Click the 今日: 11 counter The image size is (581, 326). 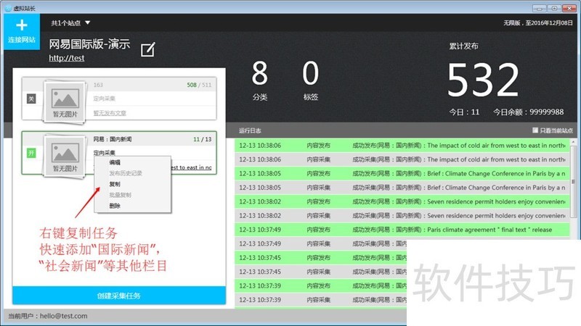coord(464,112)
